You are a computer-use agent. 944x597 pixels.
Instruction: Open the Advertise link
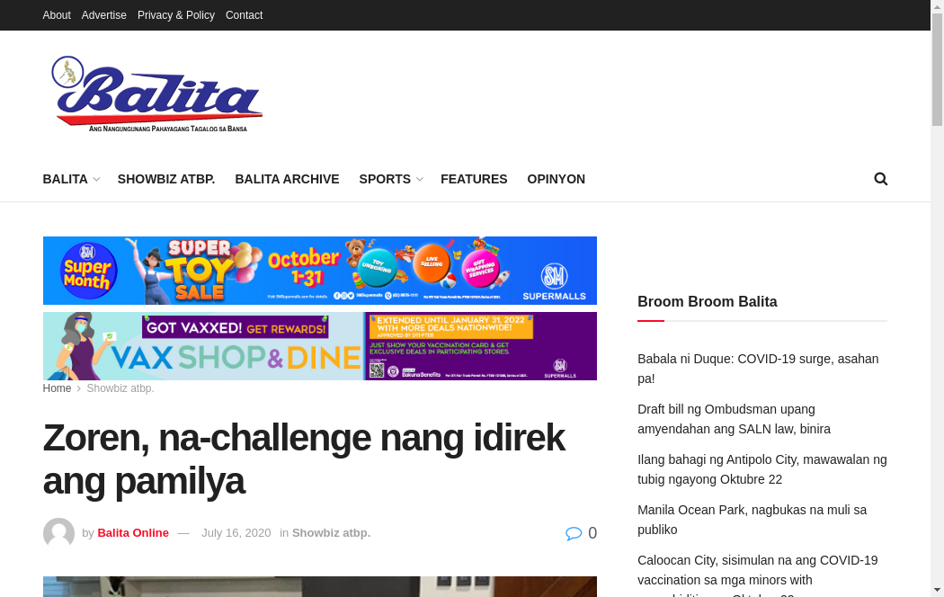pyautogui.click(x=104, y=15)
